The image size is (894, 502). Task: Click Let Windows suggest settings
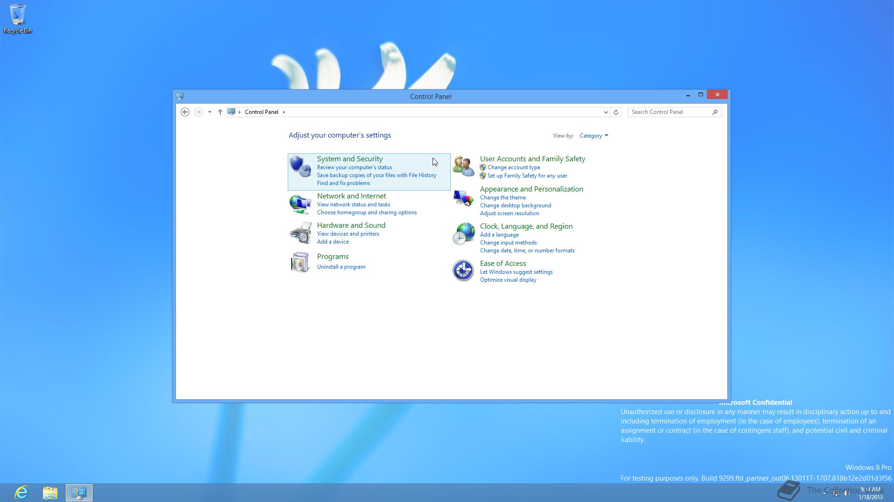pyautogui.click(x=516, y=272)
